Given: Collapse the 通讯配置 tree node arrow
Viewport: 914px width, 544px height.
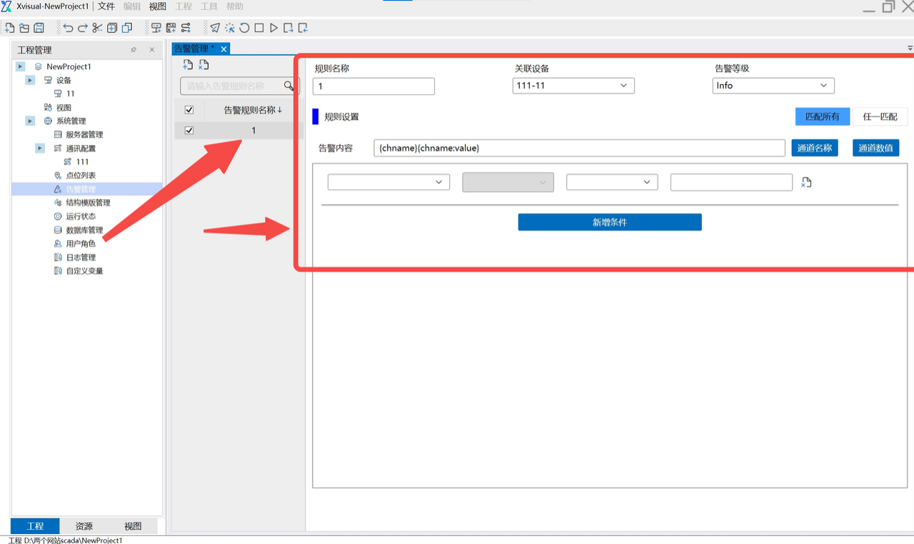Looking at the screenshot, I should pos(40,148).
